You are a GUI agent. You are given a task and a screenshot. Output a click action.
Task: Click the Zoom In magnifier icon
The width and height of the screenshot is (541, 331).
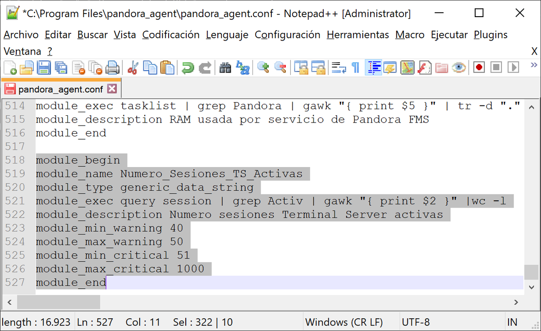pyautogui.click(x=263, y=68)
